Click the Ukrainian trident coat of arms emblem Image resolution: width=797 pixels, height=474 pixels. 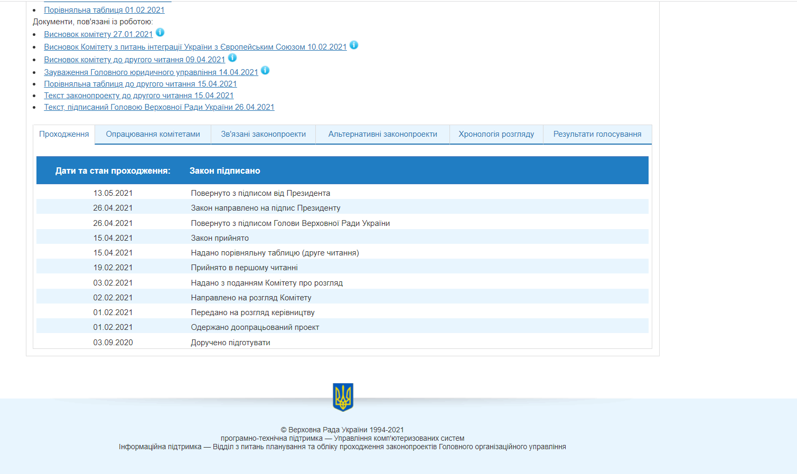click(343, 397)
